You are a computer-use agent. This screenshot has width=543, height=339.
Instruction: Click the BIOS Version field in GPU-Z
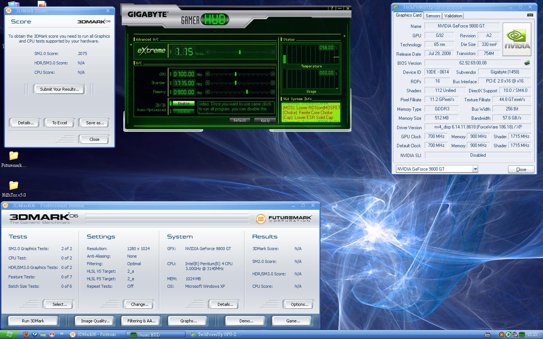473,63
